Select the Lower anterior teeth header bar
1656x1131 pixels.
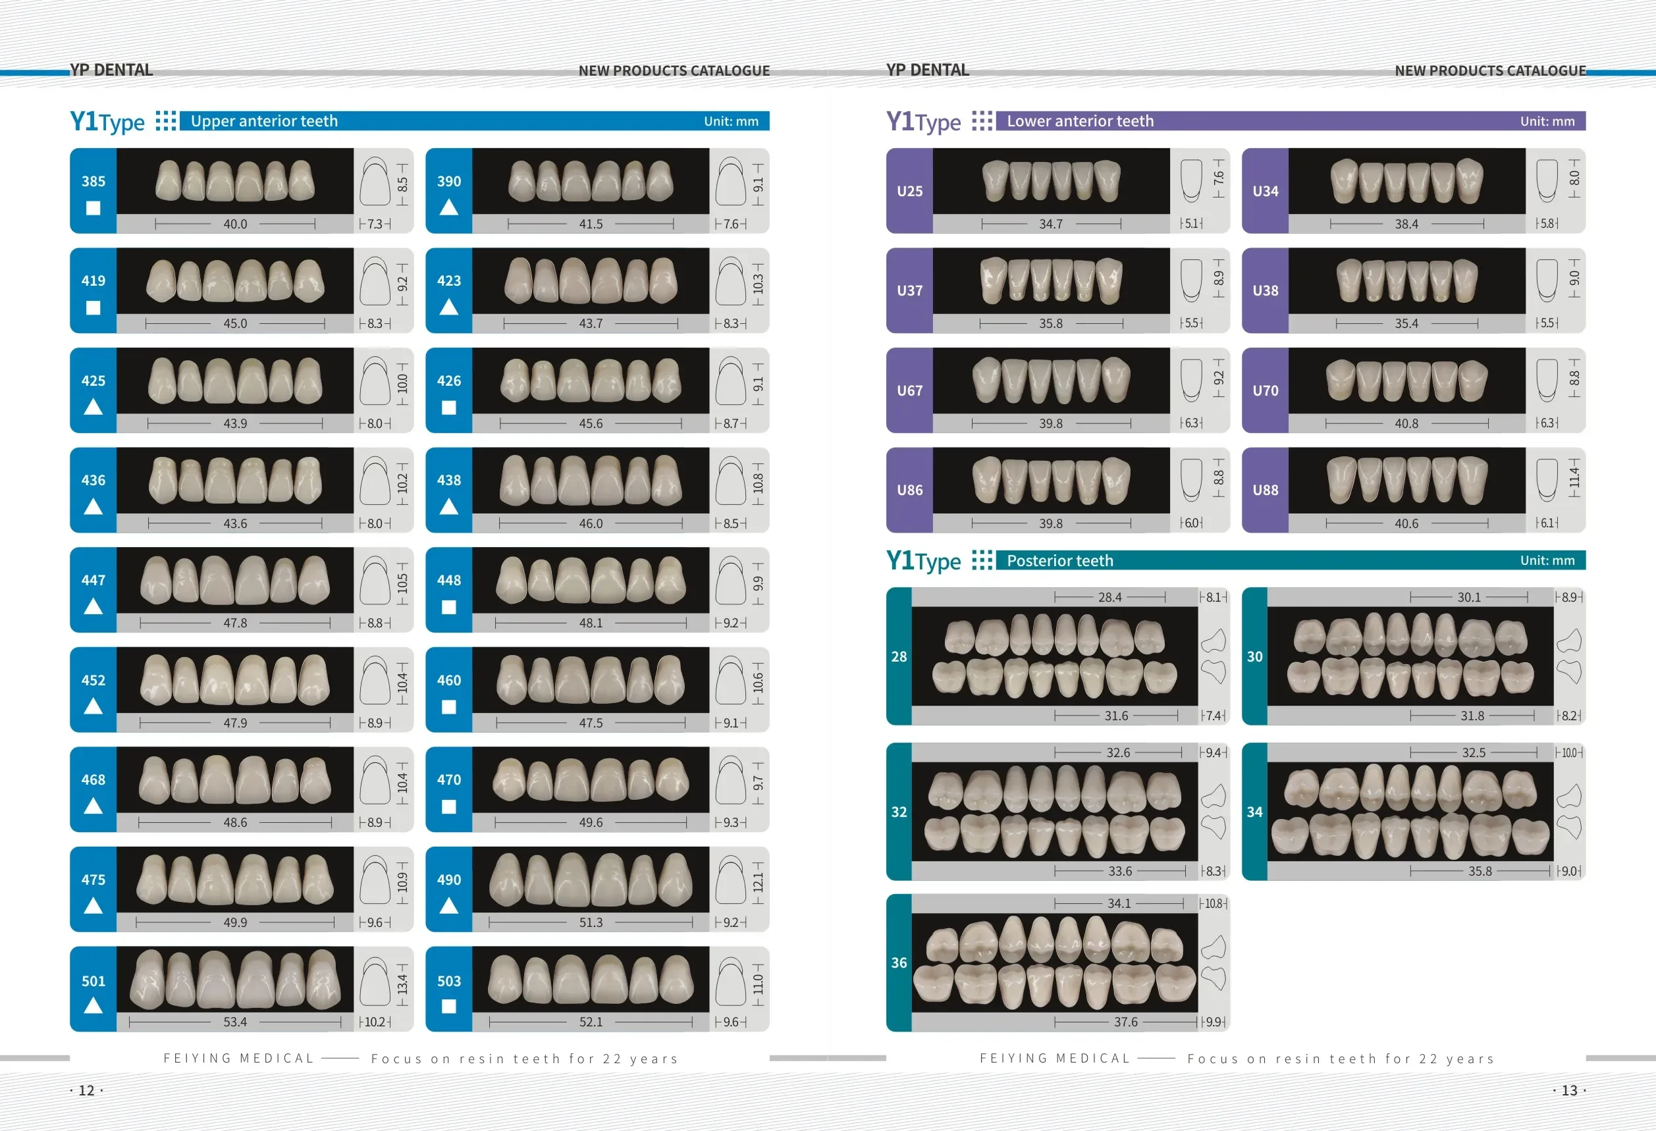(1291, 121)
